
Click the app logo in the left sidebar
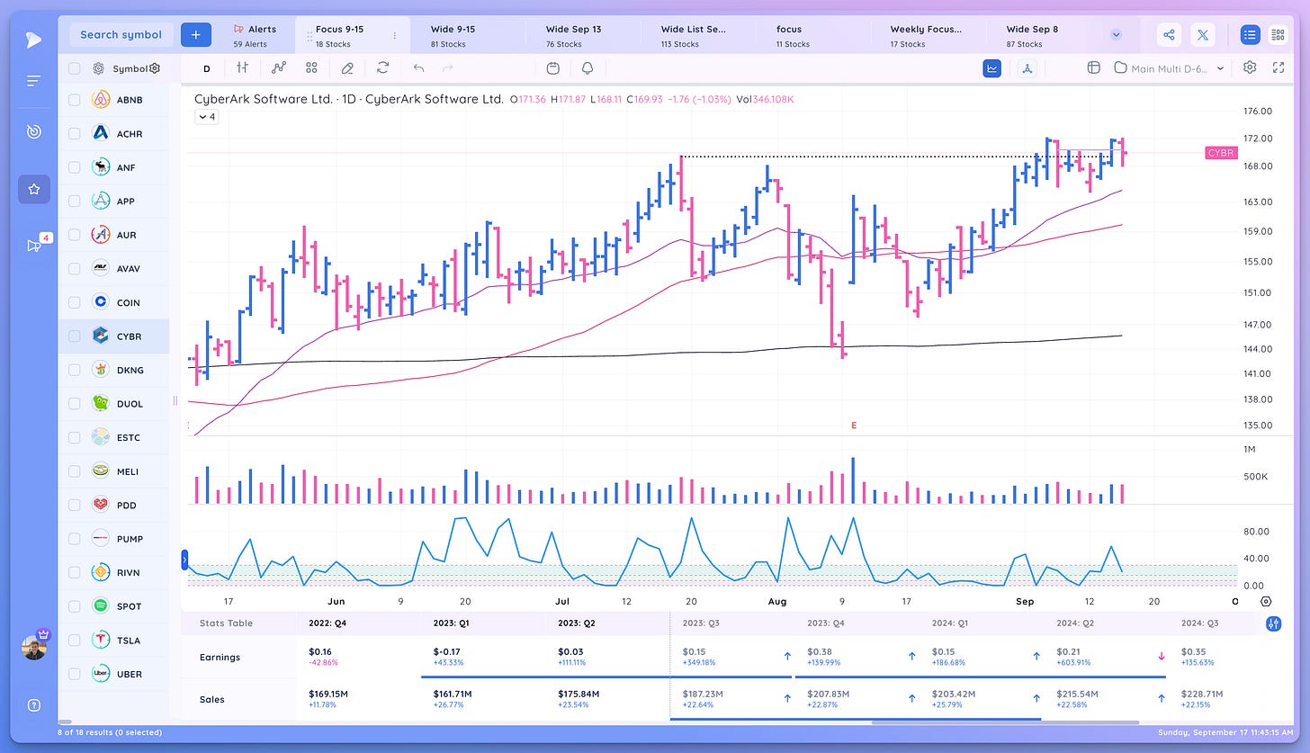(x=32, y=39)
